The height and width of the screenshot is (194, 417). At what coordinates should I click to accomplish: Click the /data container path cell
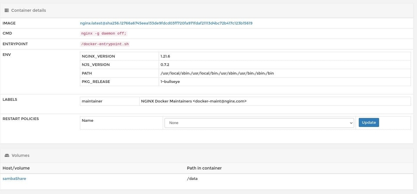tap(192, 178)
